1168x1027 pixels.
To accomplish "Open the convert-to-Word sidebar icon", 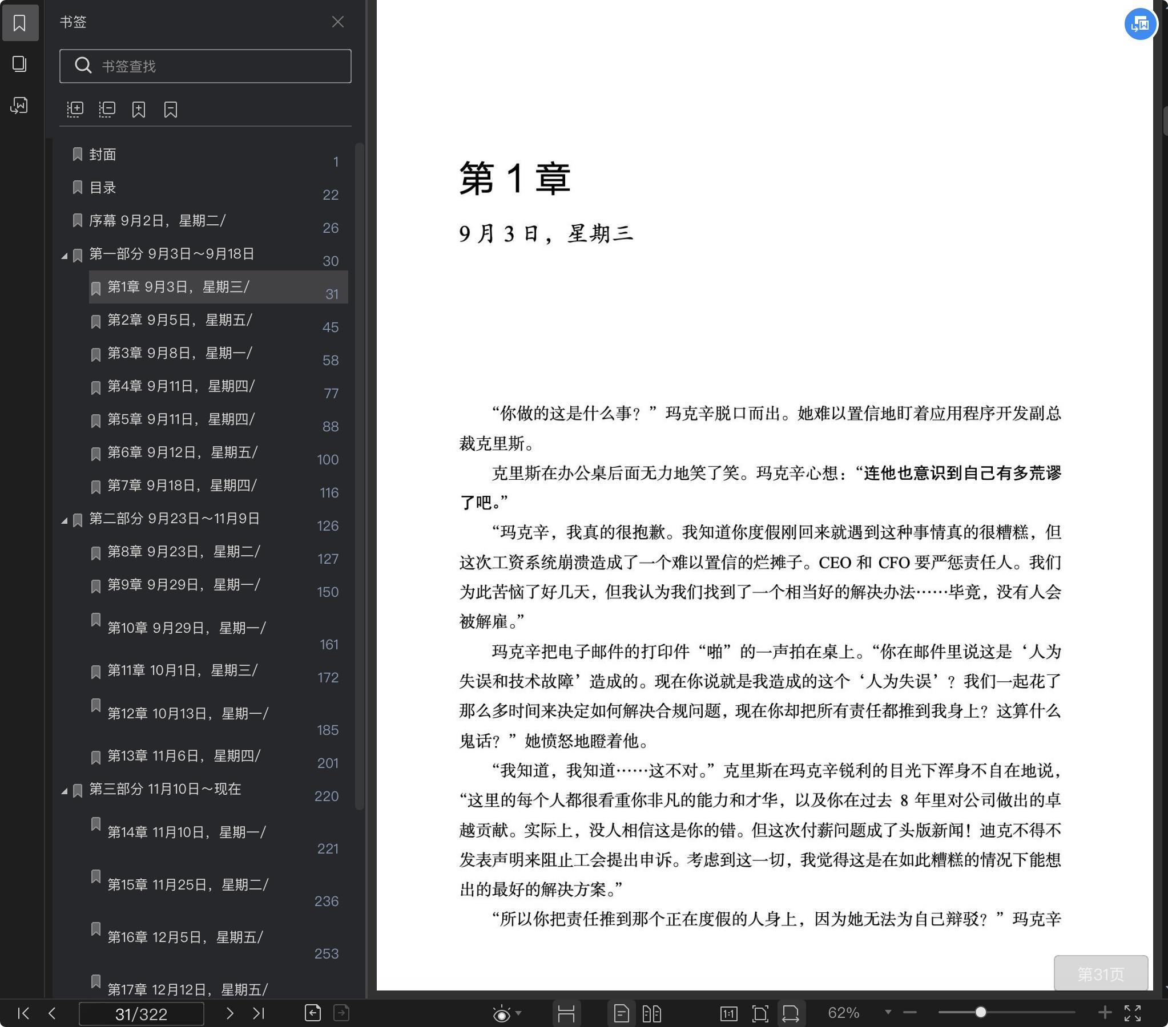I will [x=20, y=106].
